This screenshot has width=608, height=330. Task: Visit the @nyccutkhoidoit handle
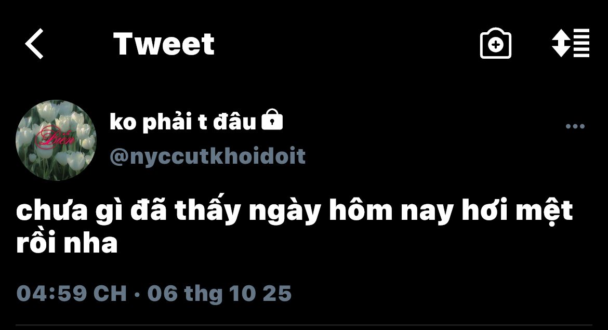pyautogui.click(x=207, y=156)
